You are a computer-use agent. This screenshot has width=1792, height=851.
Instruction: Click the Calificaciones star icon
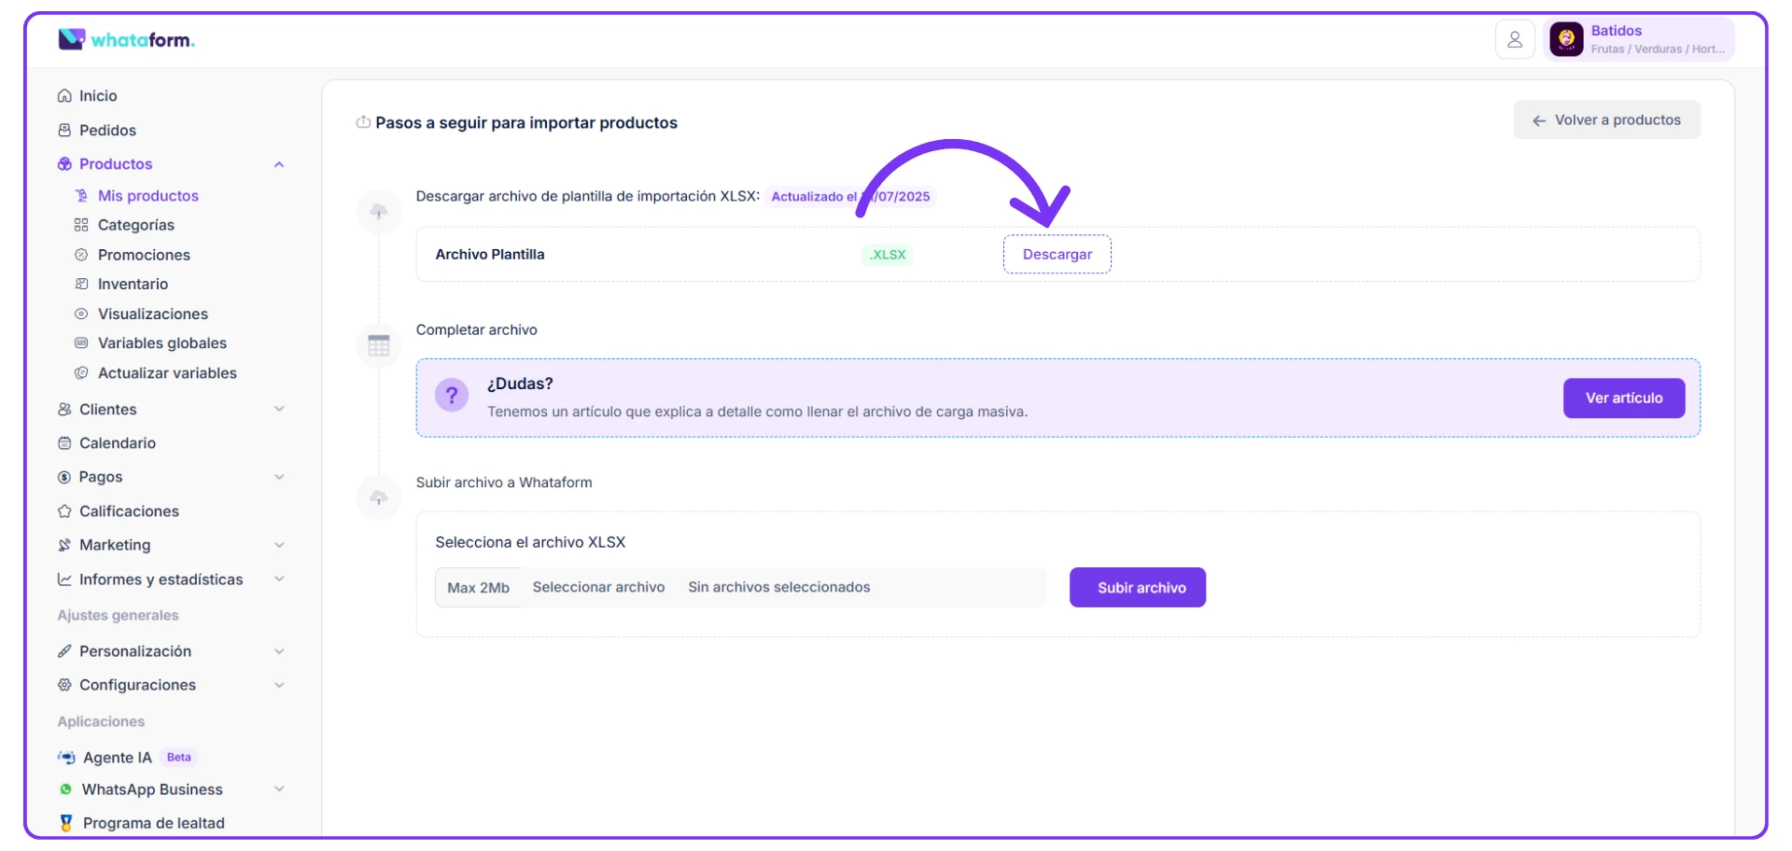(64, 511)
